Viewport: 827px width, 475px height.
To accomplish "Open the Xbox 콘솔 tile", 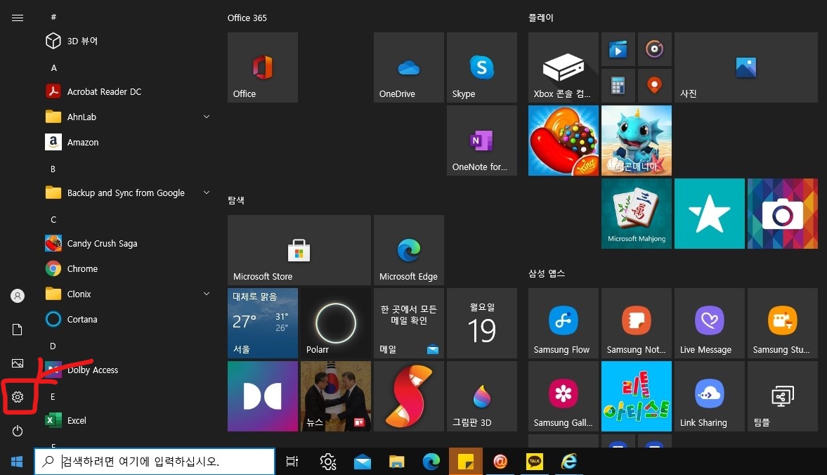I will click(564, 67).
